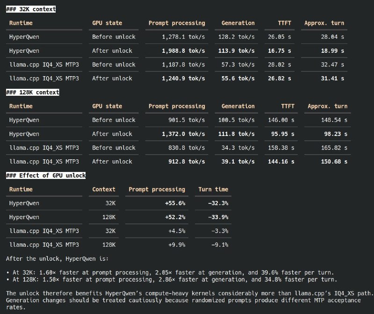This screenshot has height=314, width=374.
Task: Select the "−33.9%" turn time cell
Action: [x=218, y=217]
